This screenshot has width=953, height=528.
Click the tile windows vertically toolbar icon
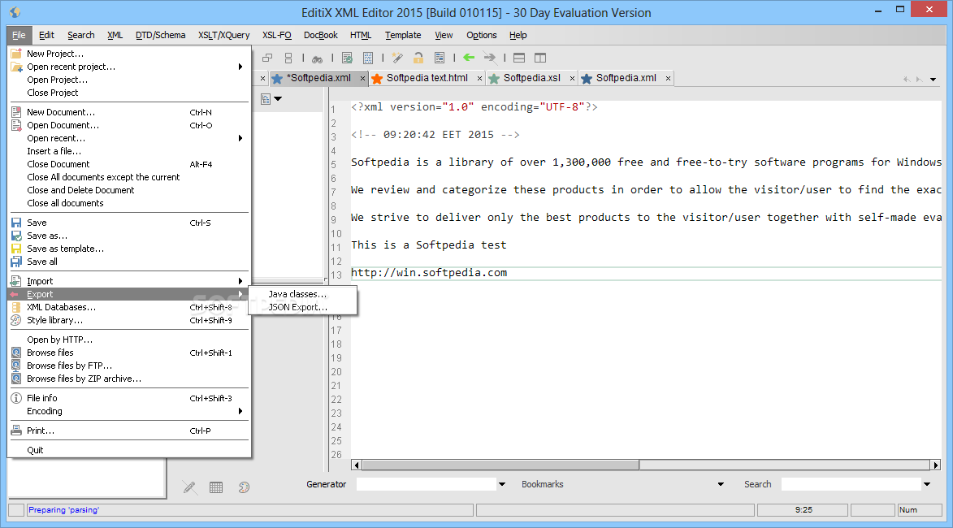pos(288,58)
